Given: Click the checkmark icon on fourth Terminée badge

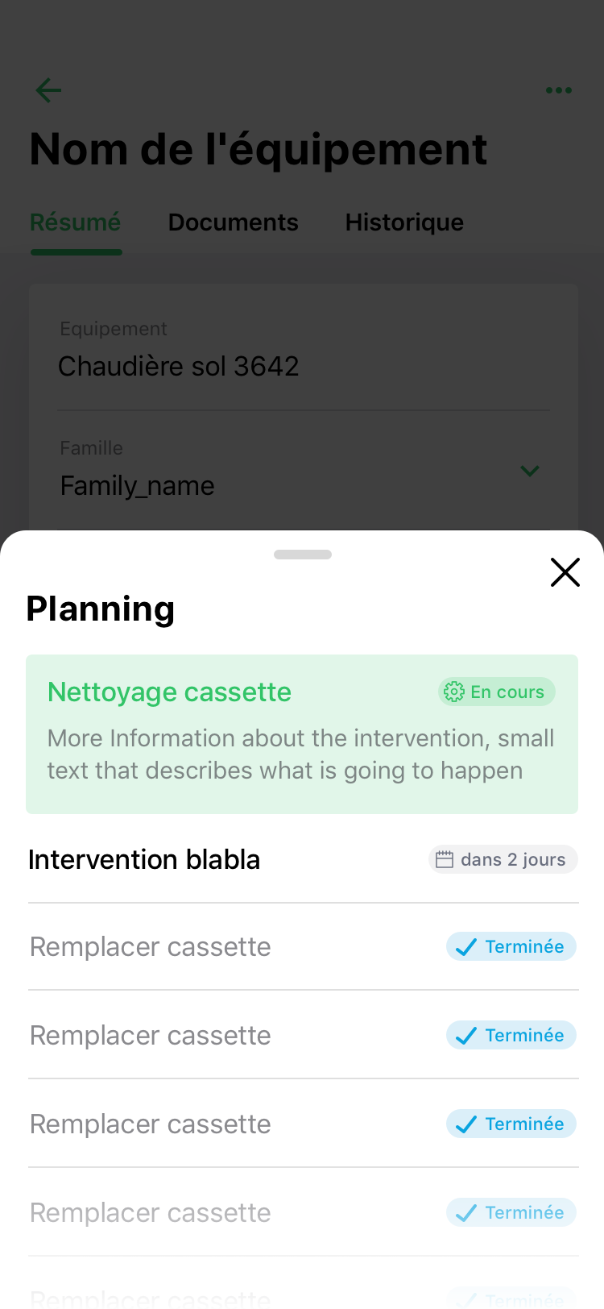Looking at the screenshot, I should pos(466,1213).
